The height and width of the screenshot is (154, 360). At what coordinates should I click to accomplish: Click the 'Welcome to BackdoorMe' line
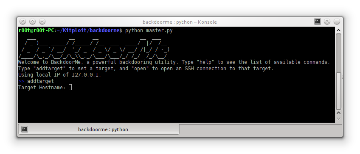click(x=174, y=62)
